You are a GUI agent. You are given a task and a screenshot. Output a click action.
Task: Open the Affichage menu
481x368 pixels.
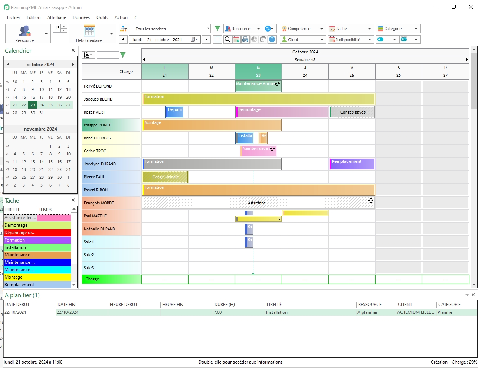pos(56,17)
